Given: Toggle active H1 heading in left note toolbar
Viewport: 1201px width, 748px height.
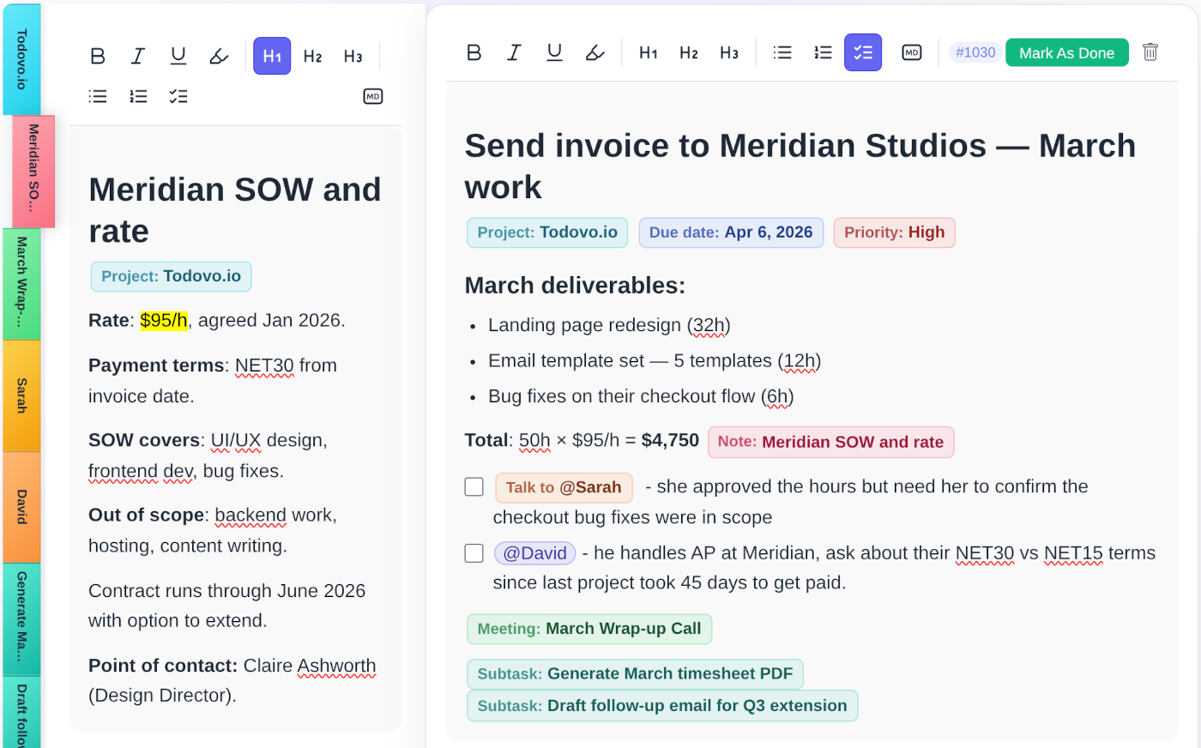Looking at the screenshot, I should click(x=272, y=56).
